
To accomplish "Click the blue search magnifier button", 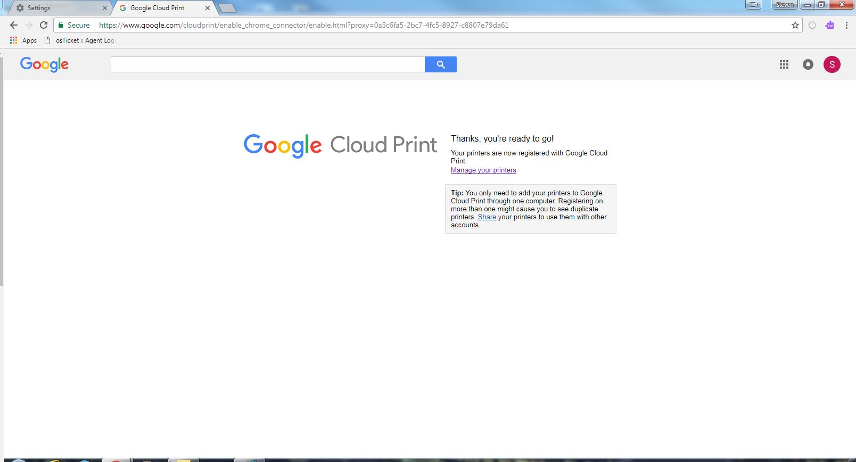I will (440, 64).
